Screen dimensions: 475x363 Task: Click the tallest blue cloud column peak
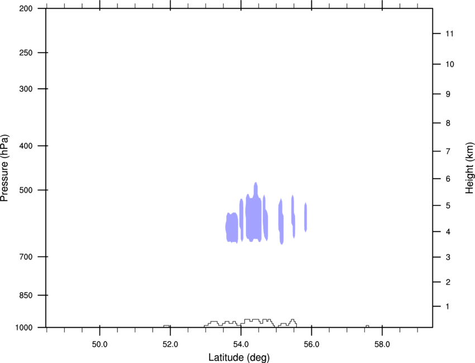(256, 185)
